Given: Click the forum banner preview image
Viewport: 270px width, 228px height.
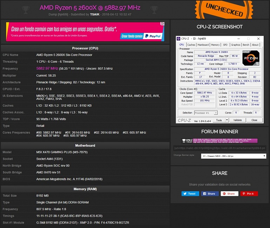Looking at the screenshot, I should click(220, 141).
